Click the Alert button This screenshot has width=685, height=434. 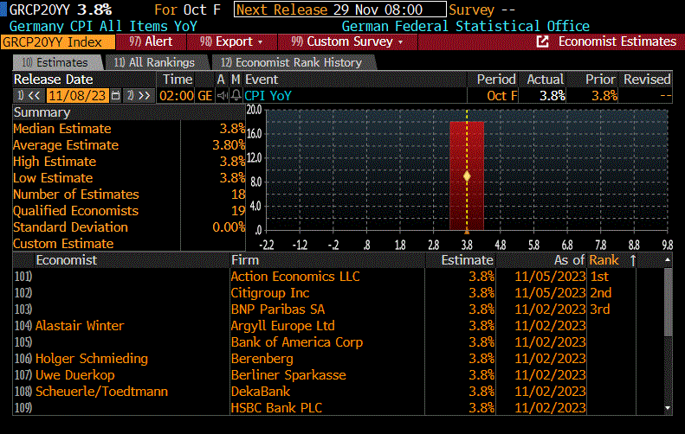pos(152,41)
